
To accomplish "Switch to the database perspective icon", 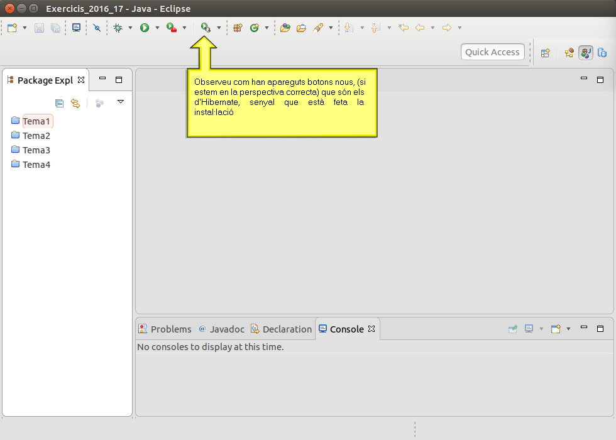I will pyautogui.click(x=602, y=53).
